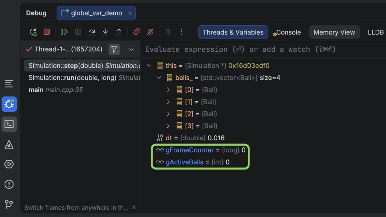Rerun the global_var_demo debug session
This screenshot has width=386, height=217.
point(33,32)
